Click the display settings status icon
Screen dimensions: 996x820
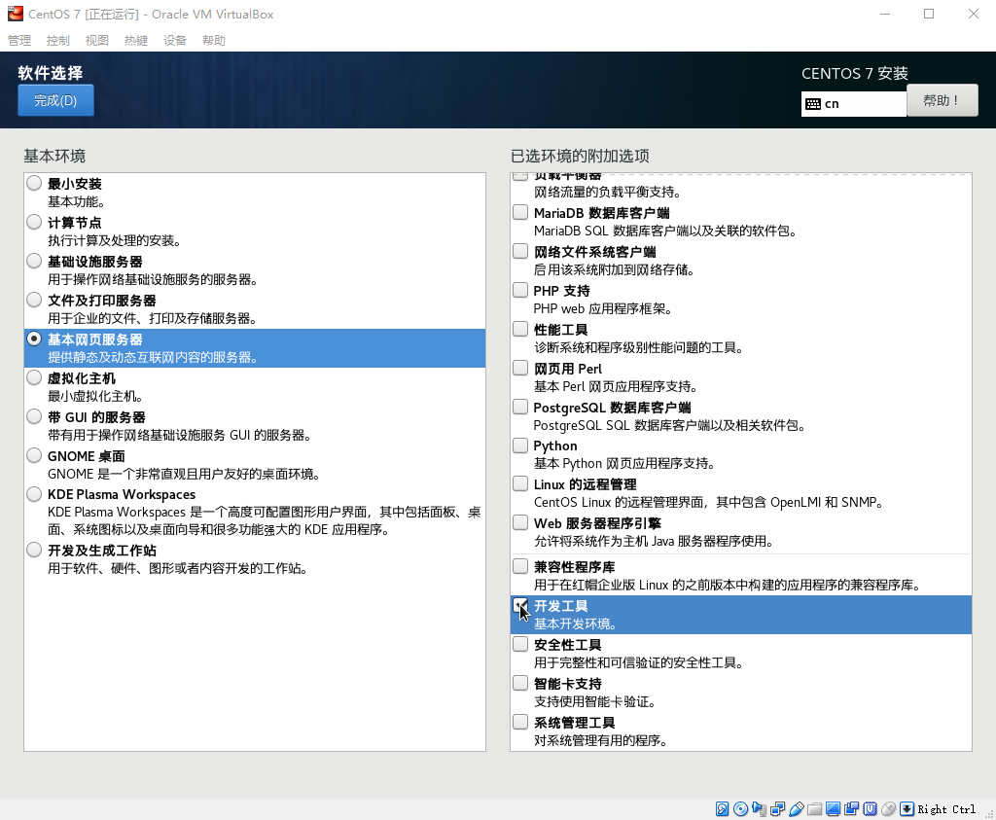(x=833, y=808)
